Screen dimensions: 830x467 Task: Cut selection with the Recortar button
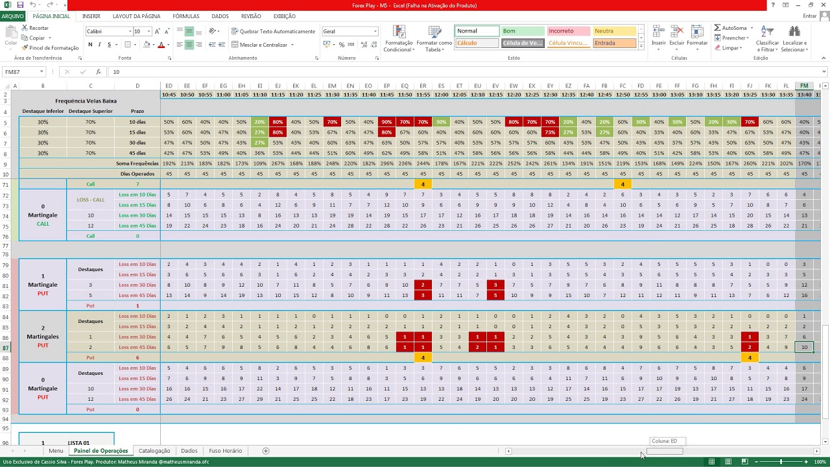coord(34,28)
